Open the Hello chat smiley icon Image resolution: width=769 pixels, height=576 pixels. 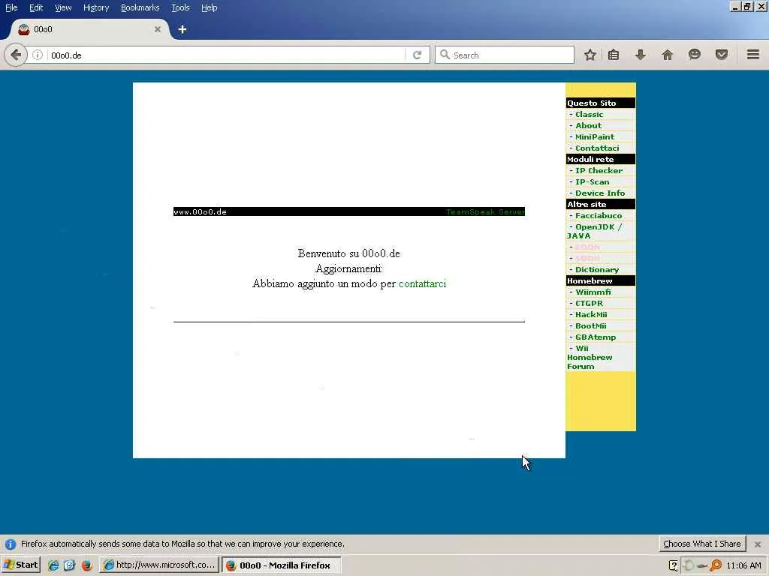[x=694, y=55]
